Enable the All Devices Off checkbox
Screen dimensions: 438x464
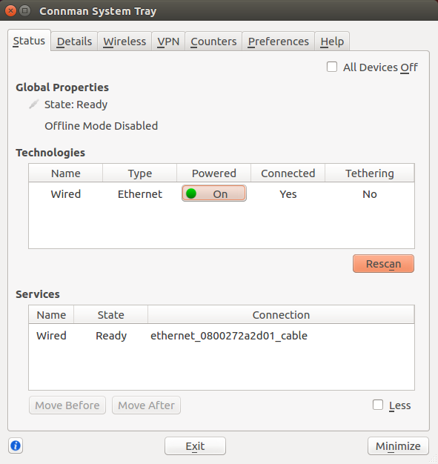click(332, 67)
